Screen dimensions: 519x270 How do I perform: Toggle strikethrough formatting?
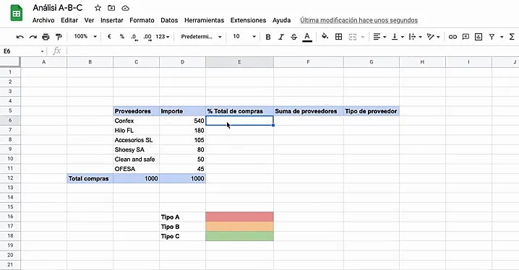pyautogui.click(x=294, y=37)
